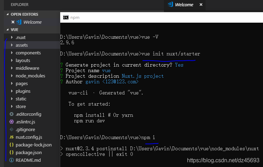Click the EXPLORER panel title
This screenshot has width=263, height=167.
(x=20, y=5)
